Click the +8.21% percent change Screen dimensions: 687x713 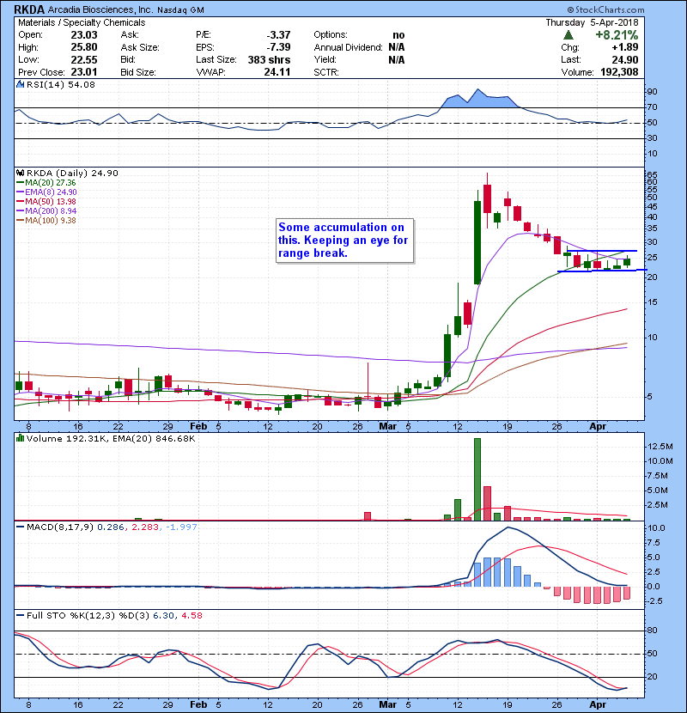tap(617, 35)
